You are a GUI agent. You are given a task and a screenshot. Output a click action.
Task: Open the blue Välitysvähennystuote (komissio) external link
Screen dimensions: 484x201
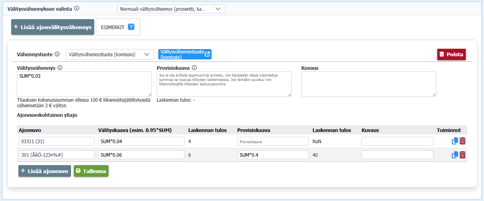click(185, 54)
